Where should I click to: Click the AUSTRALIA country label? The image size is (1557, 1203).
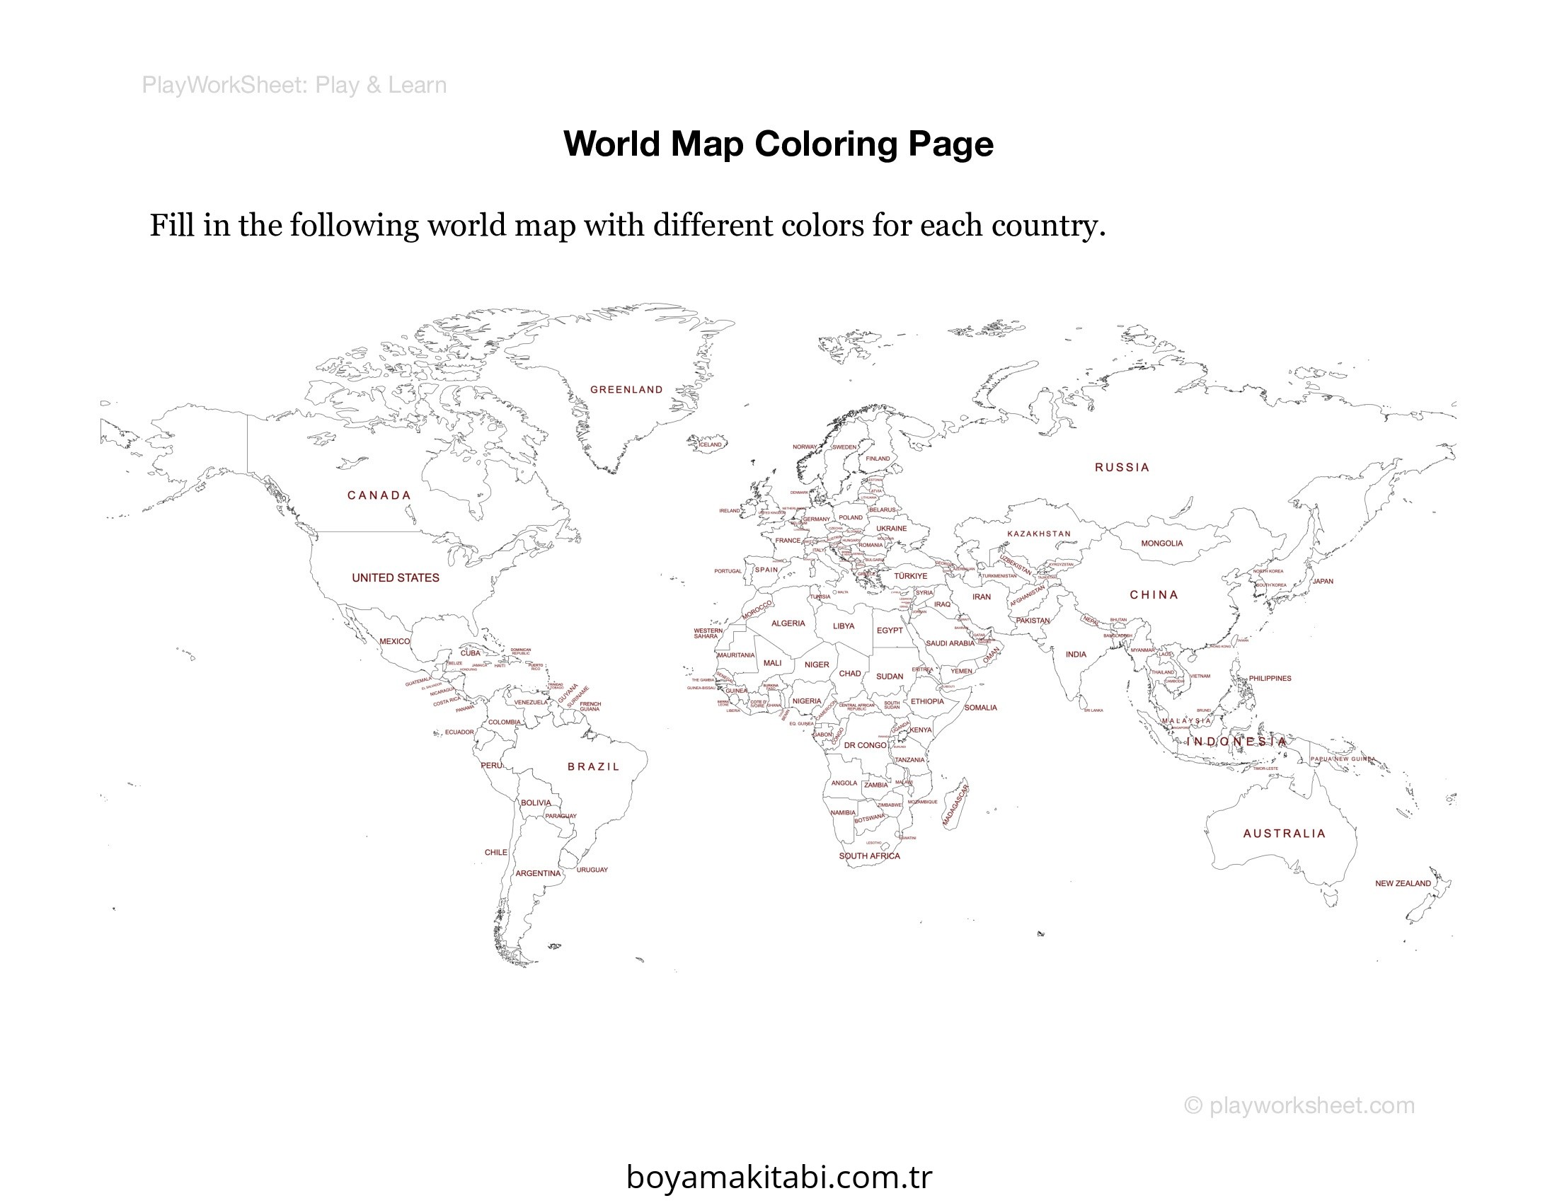click(1284, 834)
